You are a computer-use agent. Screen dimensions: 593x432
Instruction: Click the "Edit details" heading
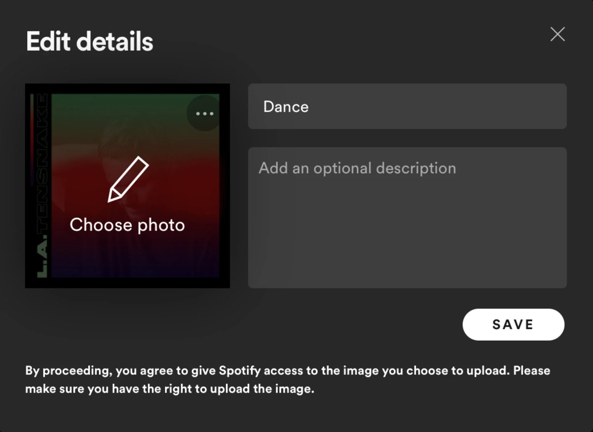click(90, 41)
